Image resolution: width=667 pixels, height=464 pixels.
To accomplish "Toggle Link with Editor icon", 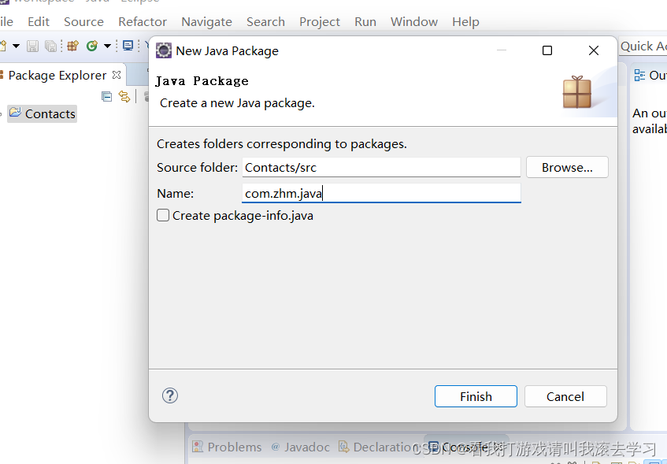I will coord(124,96).
